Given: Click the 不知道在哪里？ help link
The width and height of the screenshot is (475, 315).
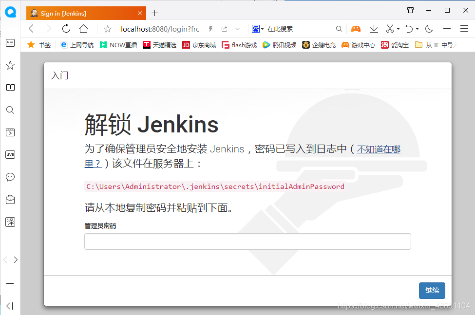Looking at the screenshot, I should [x=379, y=149].
